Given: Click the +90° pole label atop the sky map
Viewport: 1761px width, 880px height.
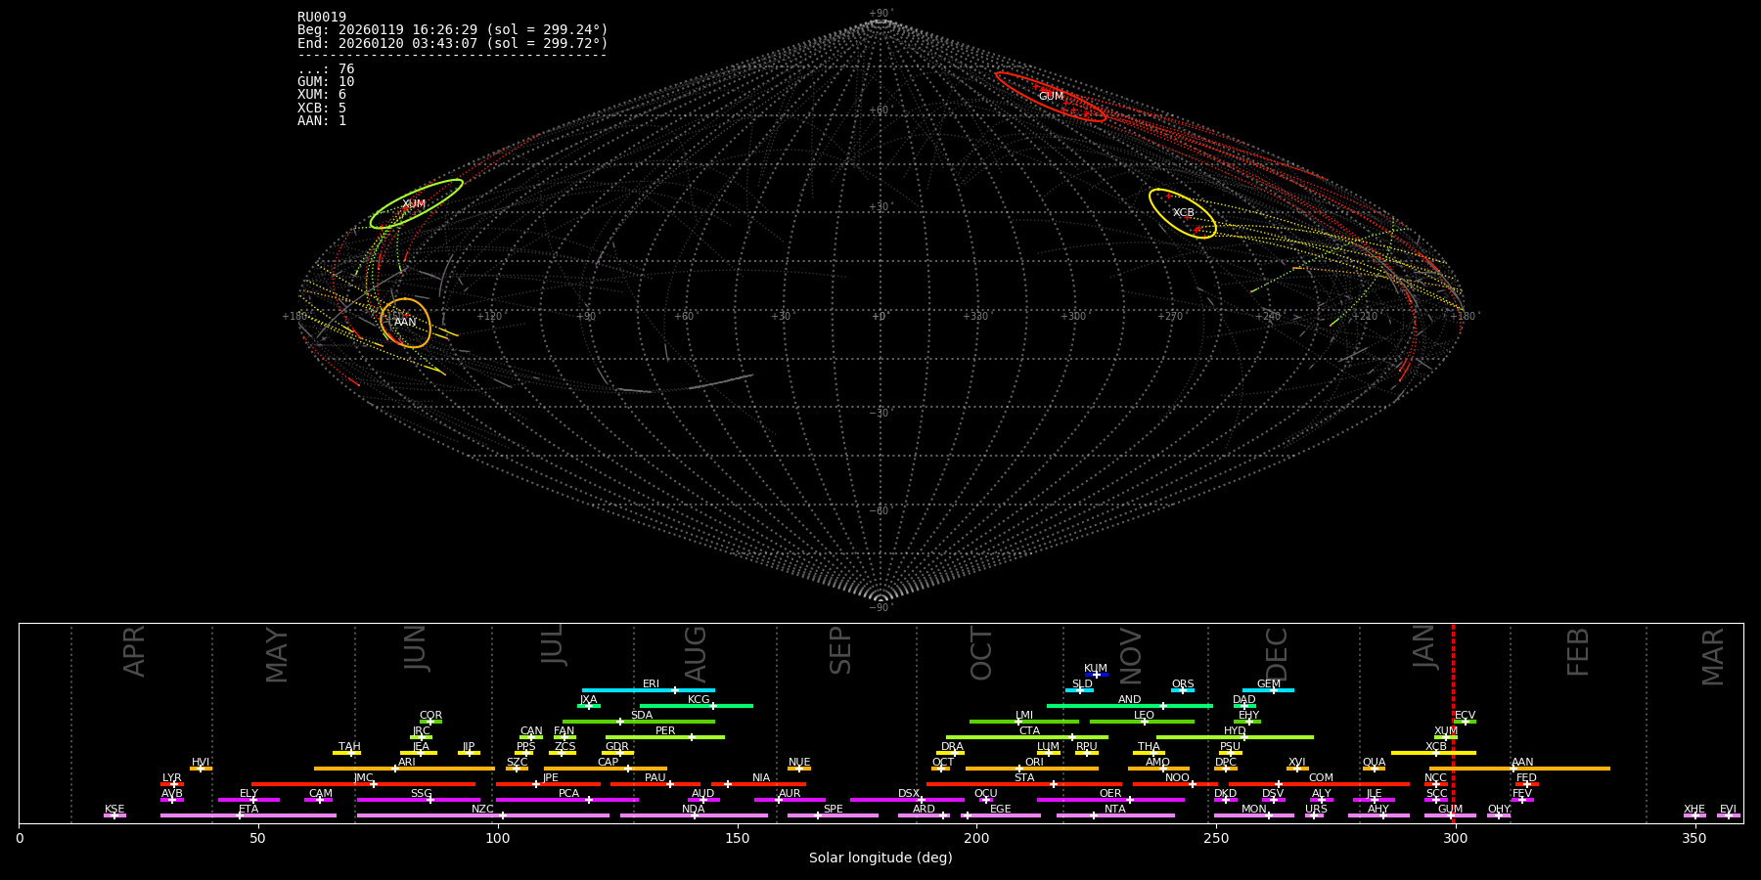Looking at the screenshot, I should click(x=880, y=14).
